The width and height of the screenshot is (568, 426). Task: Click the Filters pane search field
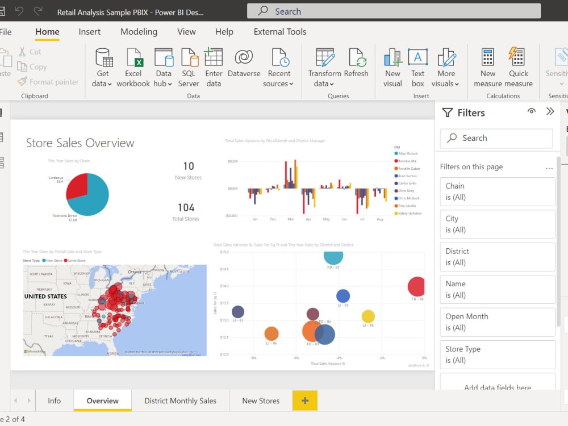(x=496, y=138)
